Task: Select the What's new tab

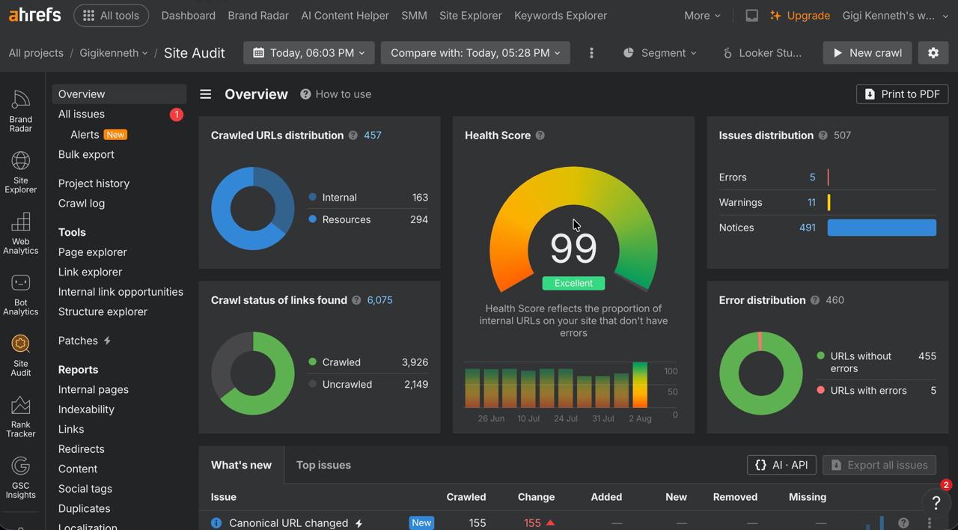Action: 241,465
